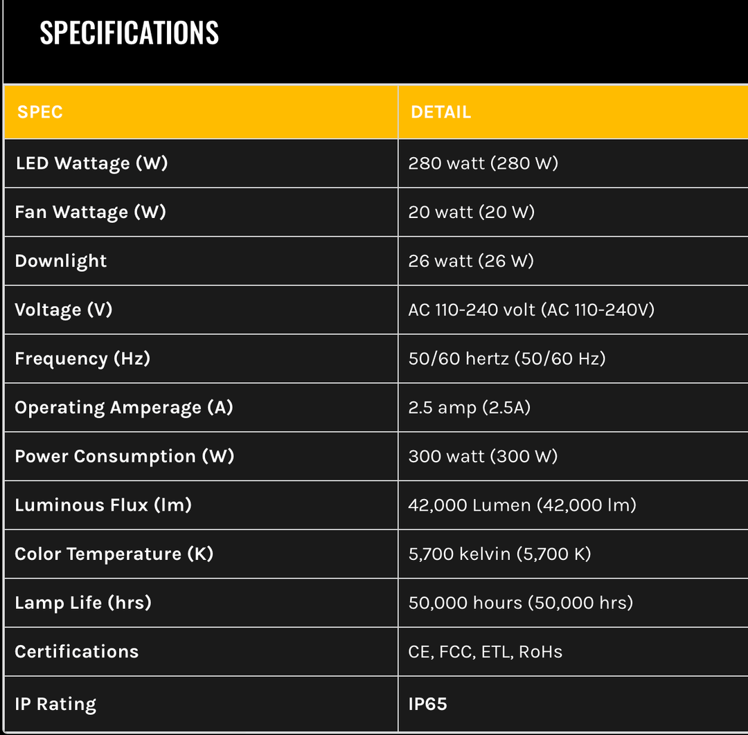Click the Downlight spec label

[61, 261]
